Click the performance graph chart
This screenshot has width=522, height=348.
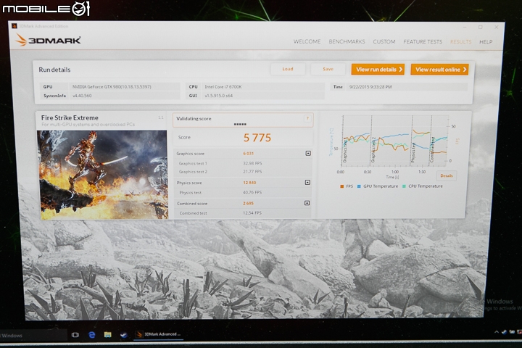tap(394, 141)
